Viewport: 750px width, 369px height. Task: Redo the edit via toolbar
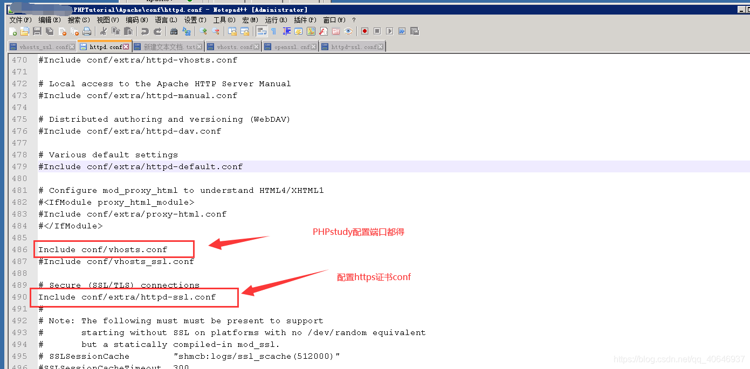pyautogui.click(x=157, y=31)
